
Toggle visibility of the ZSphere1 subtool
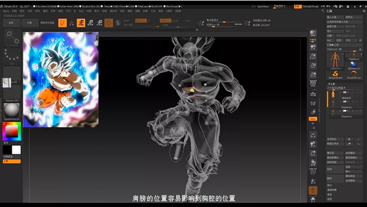click(345, 101)
